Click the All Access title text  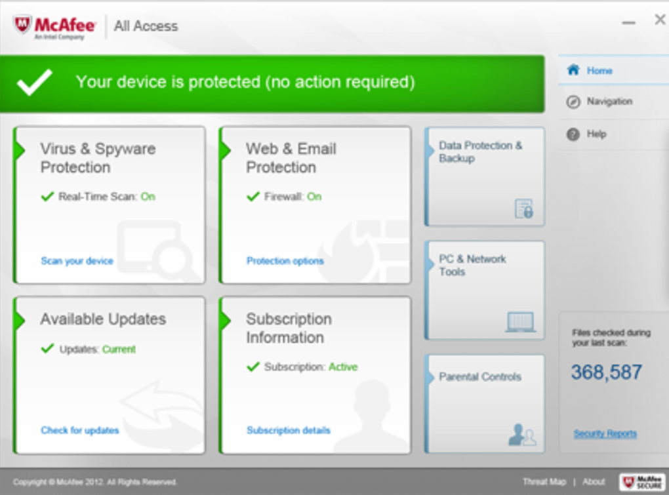pos(146,26)
